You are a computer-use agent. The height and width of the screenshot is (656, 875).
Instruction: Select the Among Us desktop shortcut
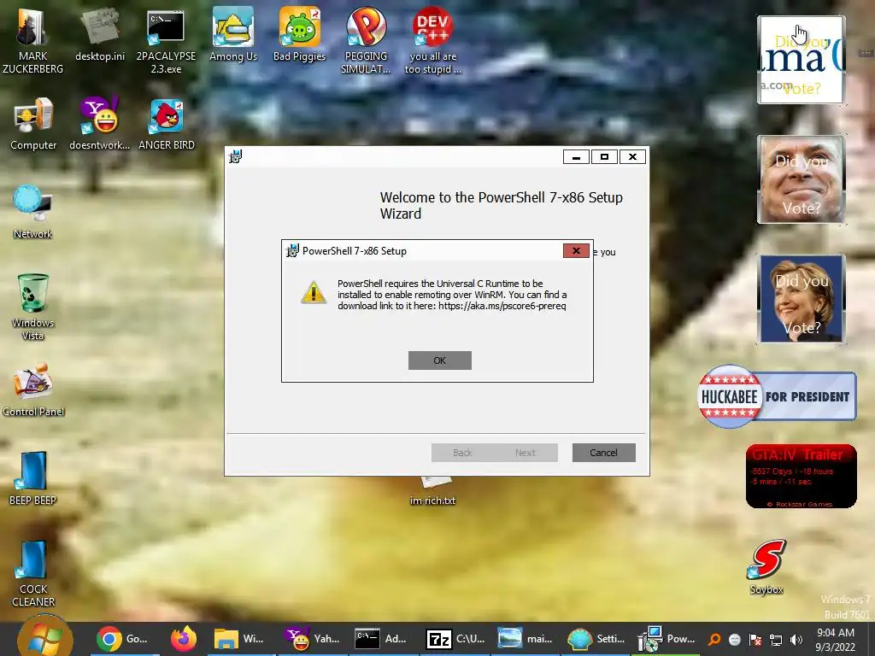(233, 34)
